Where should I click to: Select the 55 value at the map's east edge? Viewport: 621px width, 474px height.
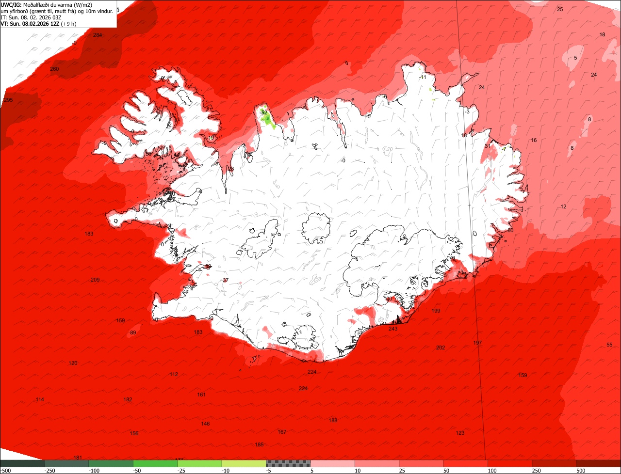(609, 345)
